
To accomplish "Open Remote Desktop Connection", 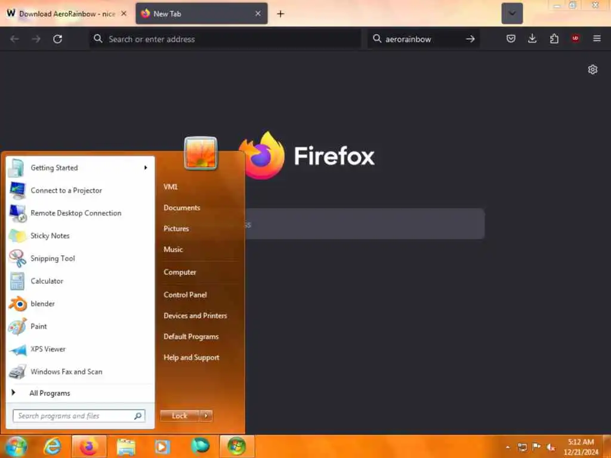I will (x=81, y=213).
